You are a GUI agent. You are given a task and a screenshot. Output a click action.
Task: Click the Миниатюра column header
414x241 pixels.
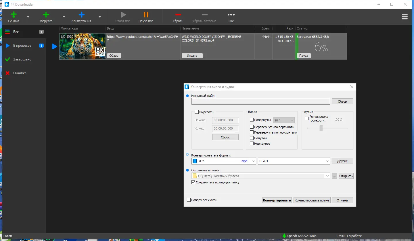(83, 28)
